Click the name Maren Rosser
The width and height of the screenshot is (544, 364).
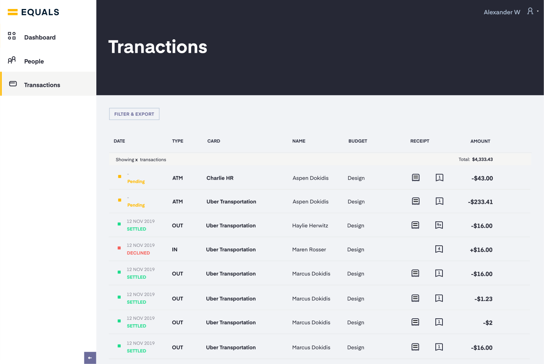point(309,249)
